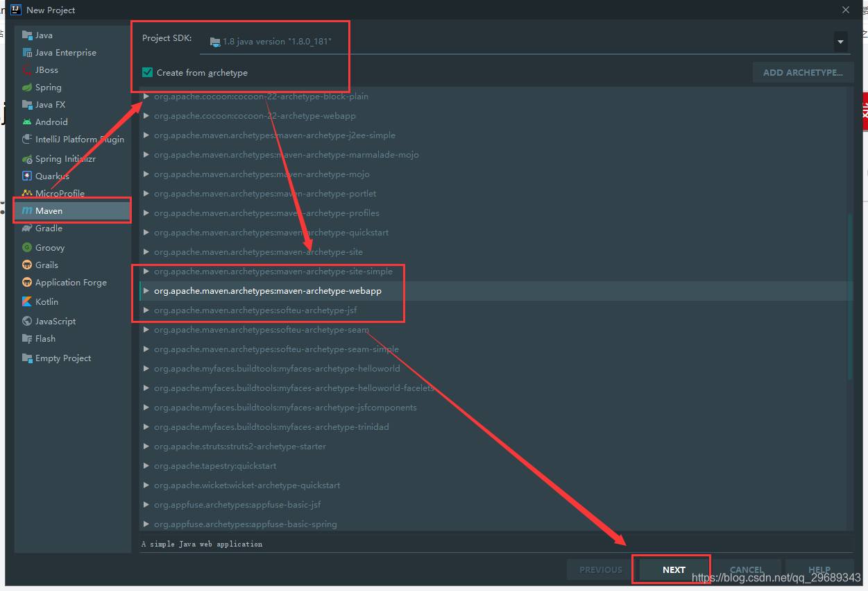Expand maven-archetype-webapp node
This screenshot has height=591, width=868.
click(x=146, y=291)
